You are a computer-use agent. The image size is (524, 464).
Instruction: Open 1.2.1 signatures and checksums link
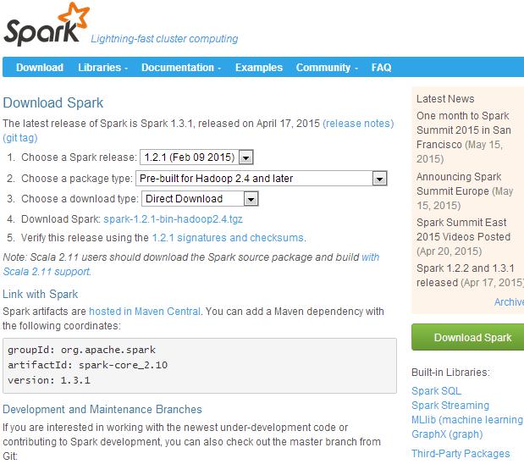tap(228, 237)
